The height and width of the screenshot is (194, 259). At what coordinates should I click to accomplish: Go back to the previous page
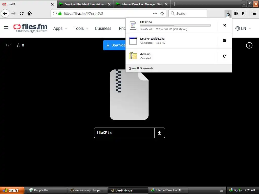point(5,14)
